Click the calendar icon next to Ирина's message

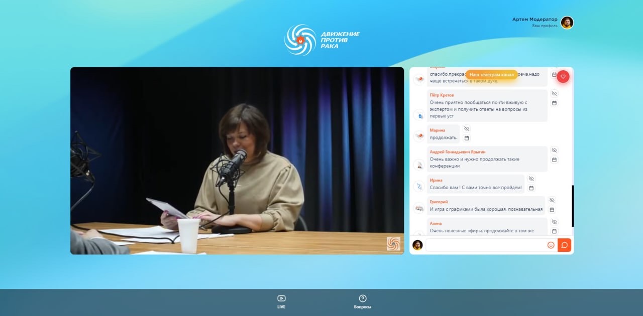coord(531,188)
